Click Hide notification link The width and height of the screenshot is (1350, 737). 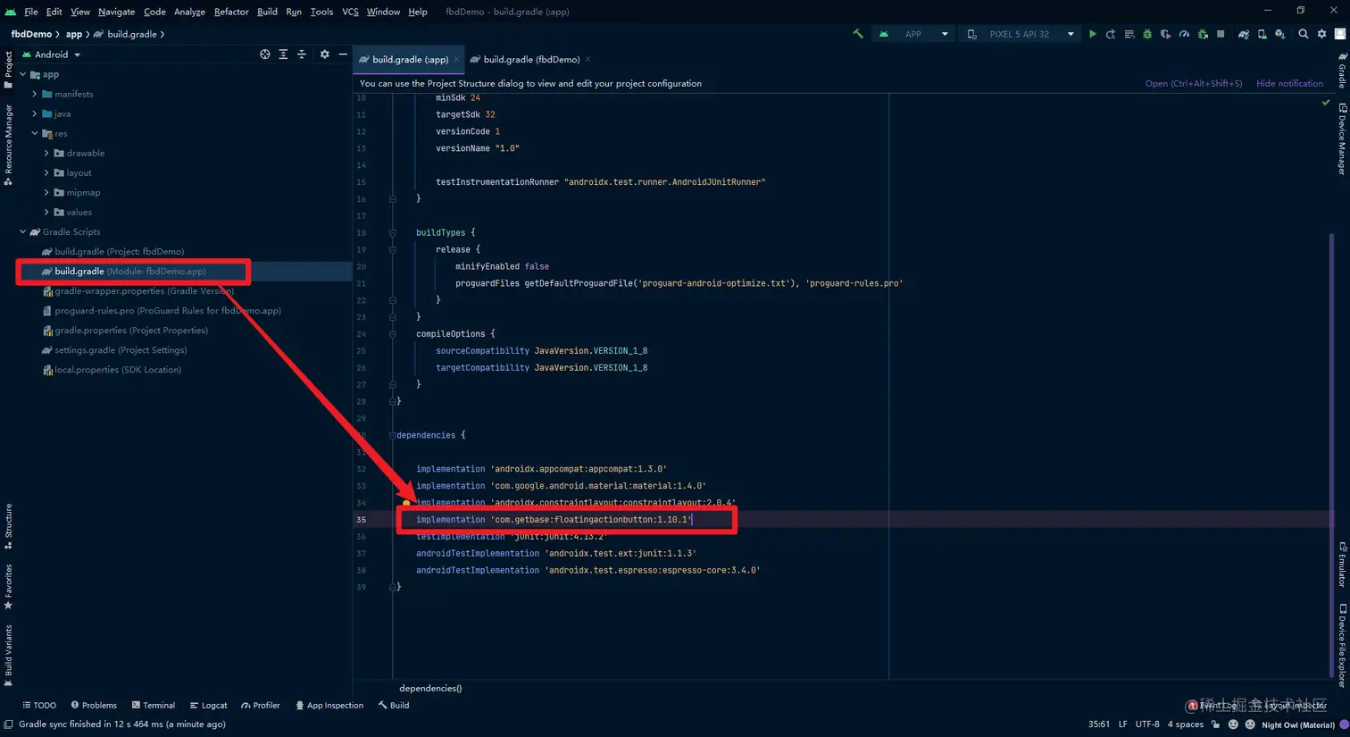[x=1289, y=83]
